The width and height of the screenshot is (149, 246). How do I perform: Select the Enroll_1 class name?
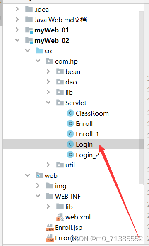click(x=87, y=134)
